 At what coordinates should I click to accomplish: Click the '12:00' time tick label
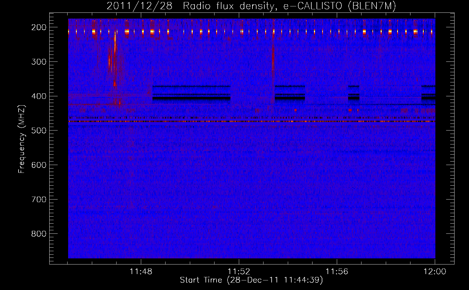435,272
